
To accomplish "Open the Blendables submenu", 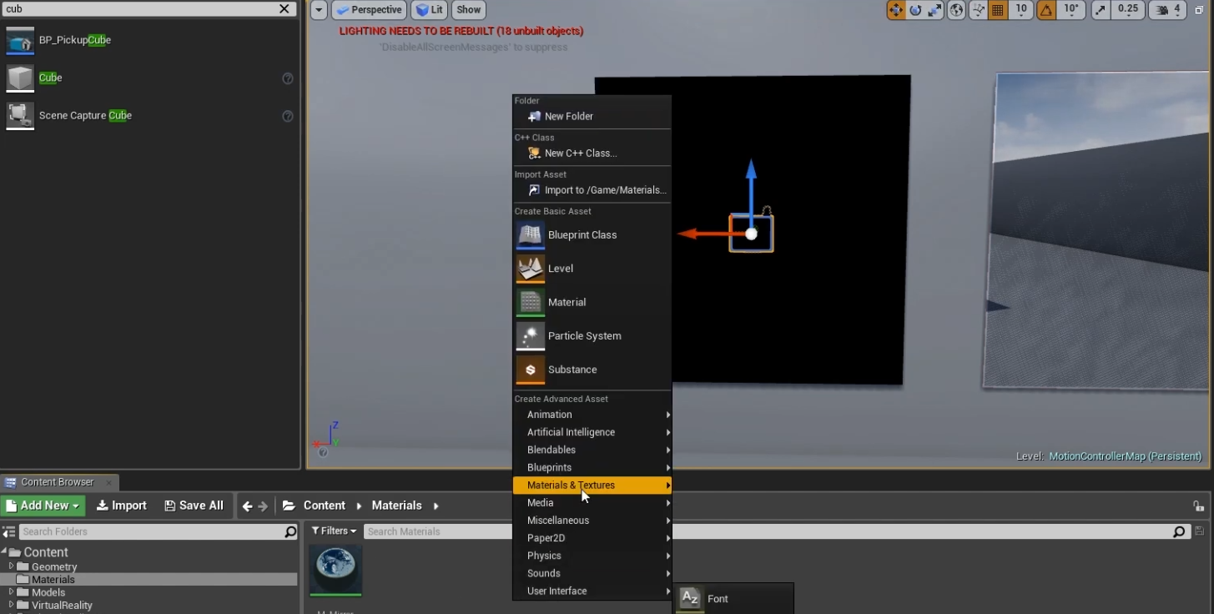I will tap(592, 450).
